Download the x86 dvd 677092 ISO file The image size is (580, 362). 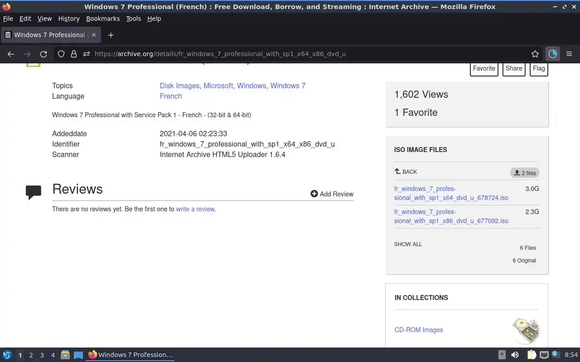[451, 216]
